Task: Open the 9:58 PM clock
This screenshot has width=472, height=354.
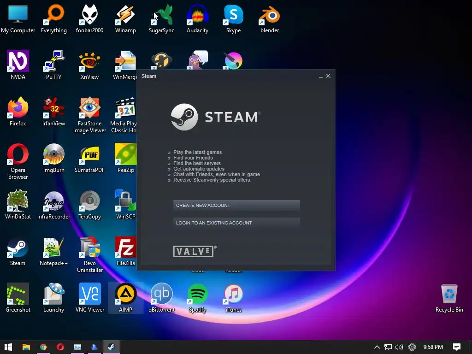Action: pos(433,347)
